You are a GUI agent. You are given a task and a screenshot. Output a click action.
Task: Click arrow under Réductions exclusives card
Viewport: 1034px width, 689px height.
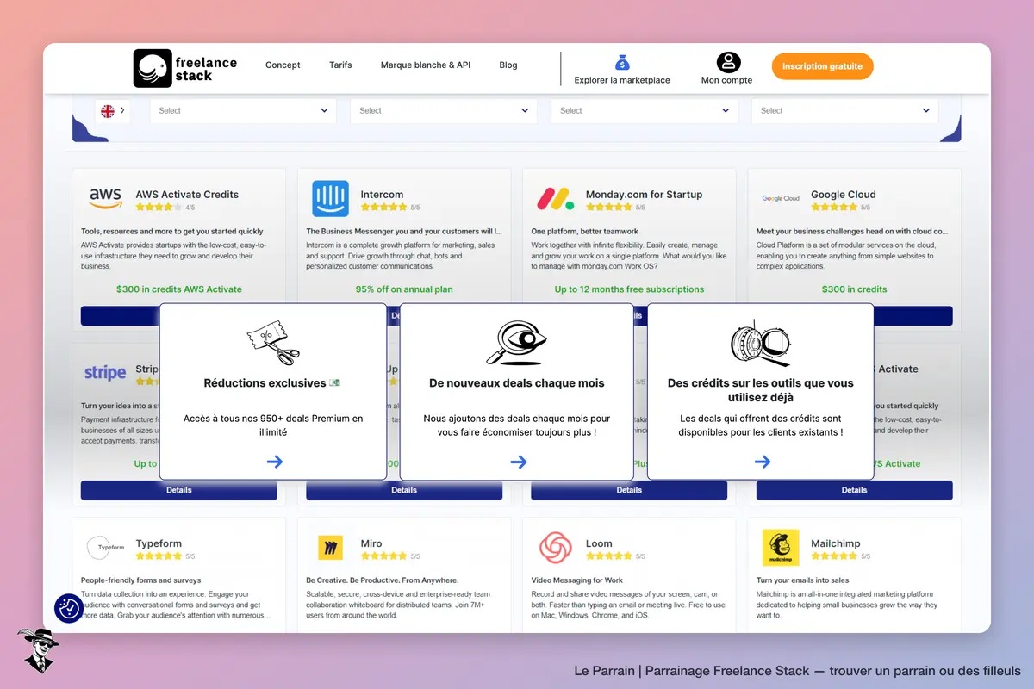pyautogui.click(x=275, y=462)
